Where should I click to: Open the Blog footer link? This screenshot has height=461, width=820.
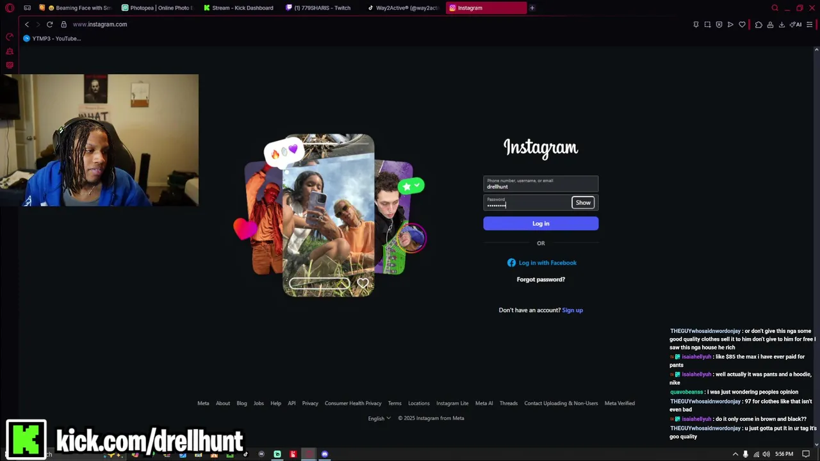(242, 403)
